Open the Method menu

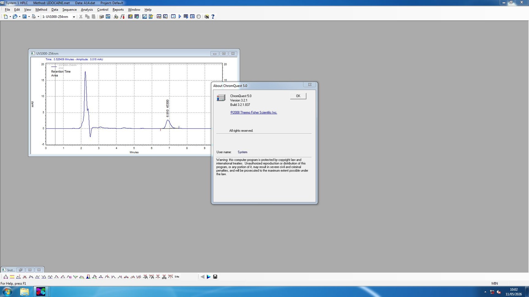(41, 9)
